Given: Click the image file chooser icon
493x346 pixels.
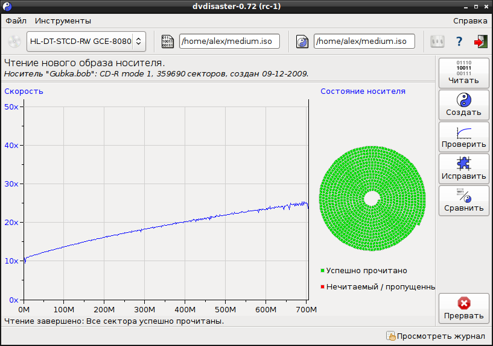Looking at the screenshot, I should 167,42.
